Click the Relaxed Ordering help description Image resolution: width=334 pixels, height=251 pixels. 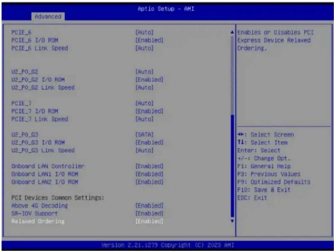coord(275,40)
